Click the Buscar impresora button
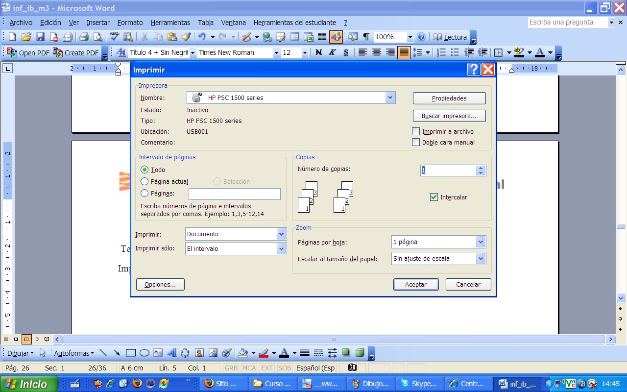The height and width of the screenshot is (392, 627). (449, 116)
